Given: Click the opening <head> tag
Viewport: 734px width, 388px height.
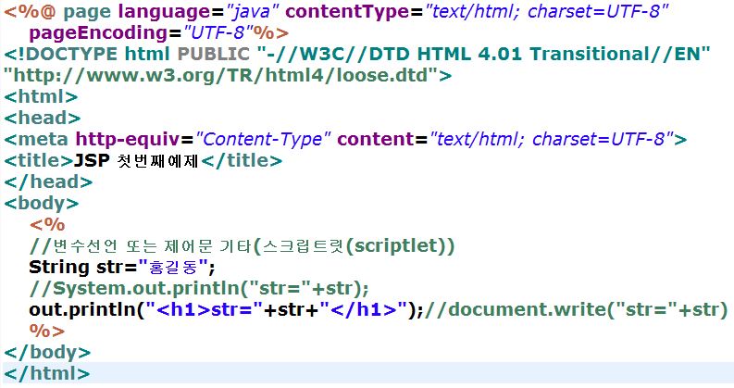Looking at the screenshot, I should pos(43,119).
